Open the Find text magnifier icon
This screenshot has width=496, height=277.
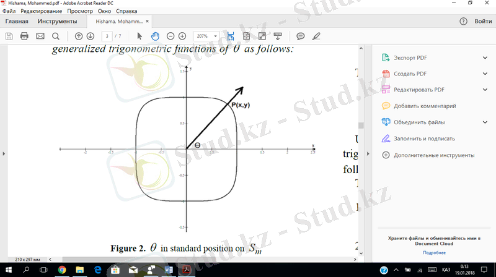click(56, 36)
